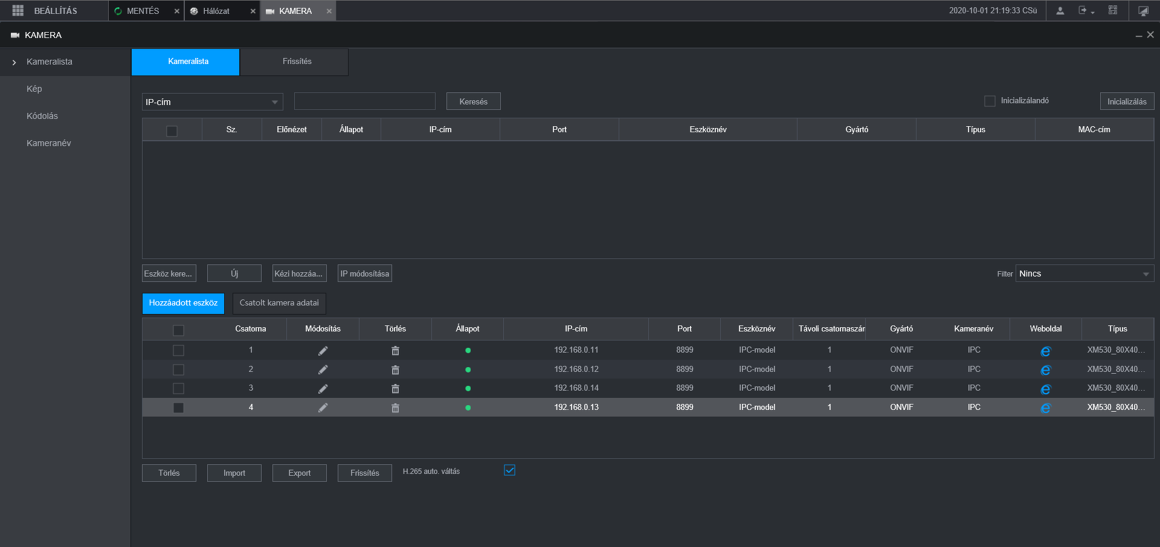Click the user account icon in top bar

pyautogui.click(x=1060, y=11)
